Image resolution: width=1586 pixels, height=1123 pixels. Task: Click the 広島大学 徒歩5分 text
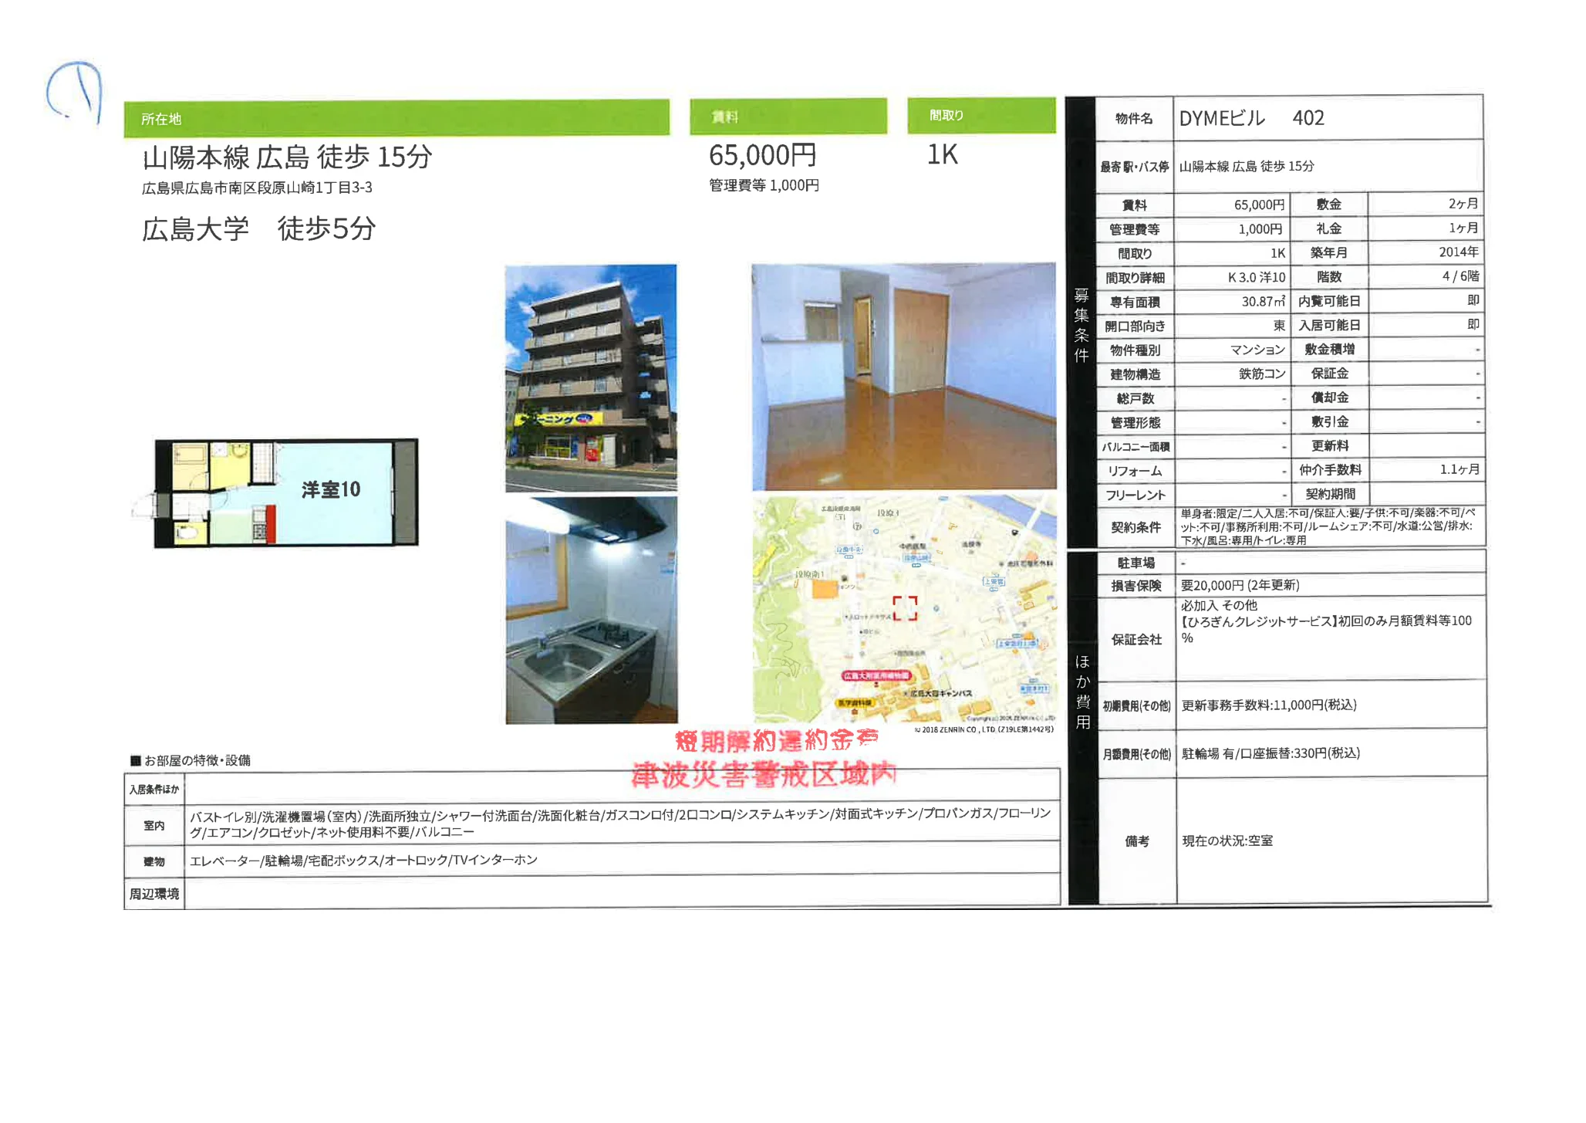point(258,229)
